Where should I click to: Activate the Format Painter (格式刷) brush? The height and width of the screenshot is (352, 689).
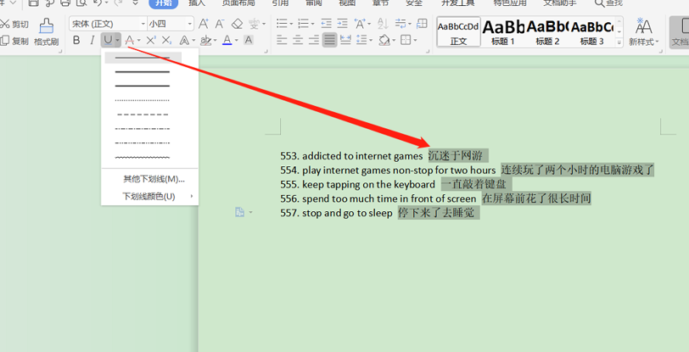(x=46, y=32)
